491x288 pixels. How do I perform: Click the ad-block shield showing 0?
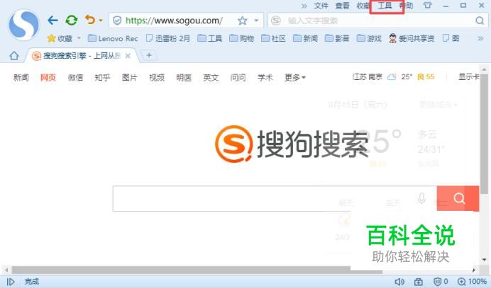pyautogui.click(x=441, y=282)
